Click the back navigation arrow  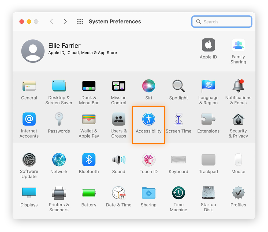[x=51, y=21]
